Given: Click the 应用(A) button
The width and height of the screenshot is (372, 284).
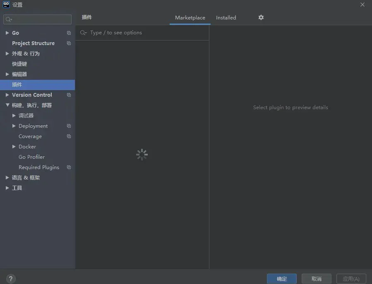Looking at the screenshot, I should pos(351,279).
